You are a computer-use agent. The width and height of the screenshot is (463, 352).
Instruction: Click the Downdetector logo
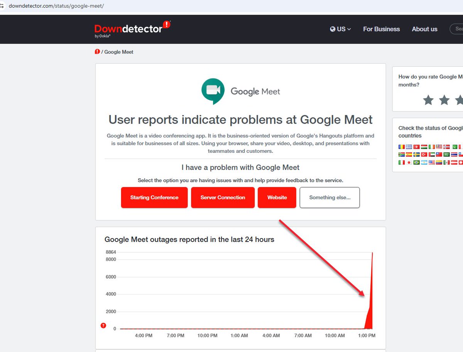132,29
